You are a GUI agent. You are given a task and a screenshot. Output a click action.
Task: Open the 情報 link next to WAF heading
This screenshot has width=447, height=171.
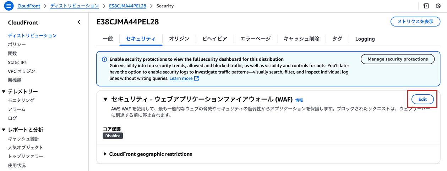click(x=299, y=100)
